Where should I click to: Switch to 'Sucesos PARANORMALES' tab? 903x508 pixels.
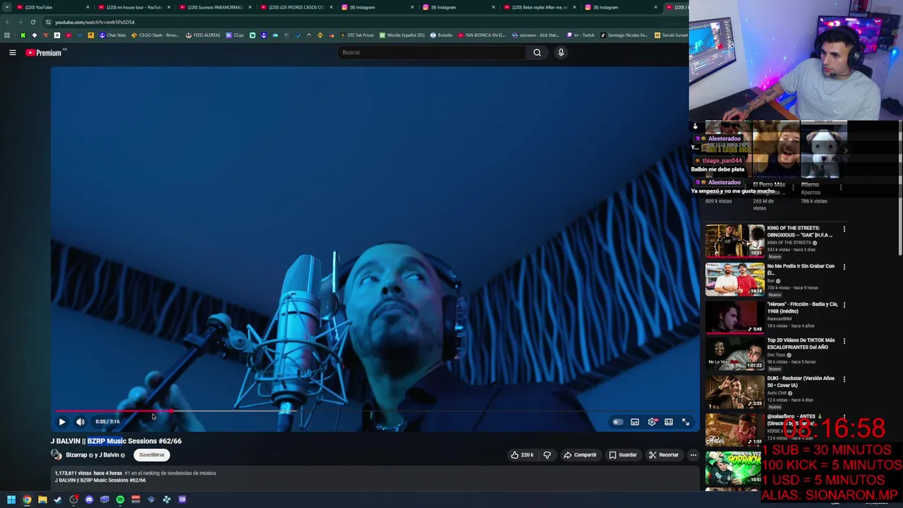(215, 7)
